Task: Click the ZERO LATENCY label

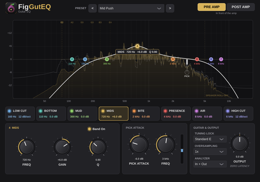Action: (x=240, y=166)
